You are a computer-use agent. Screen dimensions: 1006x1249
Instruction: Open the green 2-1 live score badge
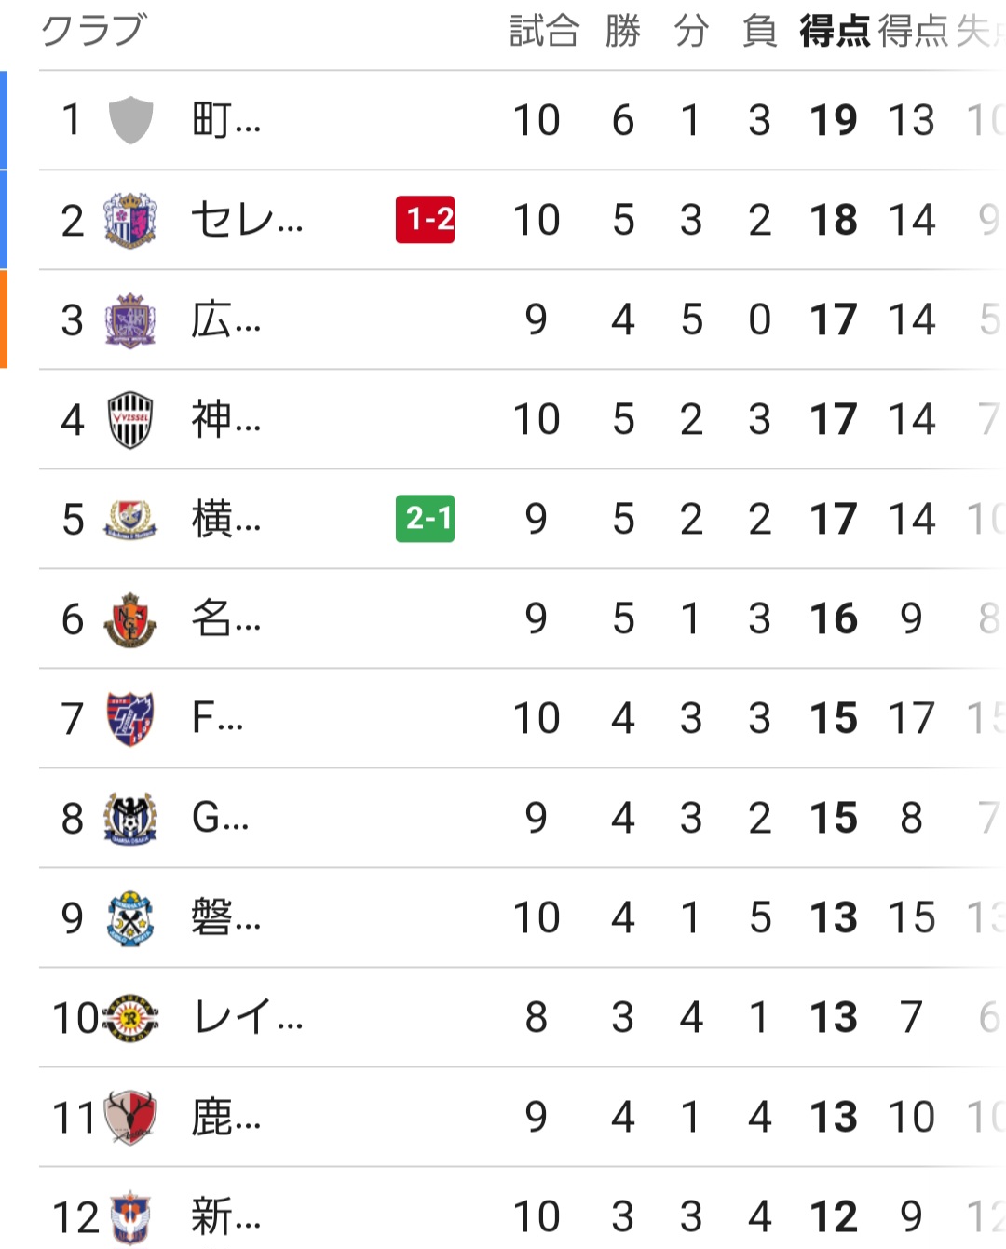point(426,519)
